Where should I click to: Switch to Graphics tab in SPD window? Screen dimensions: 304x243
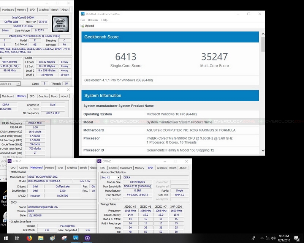[162, 168]
